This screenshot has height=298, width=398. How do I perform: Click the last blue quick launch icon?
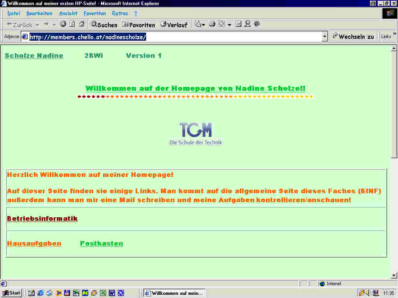(x=121, y=293)
